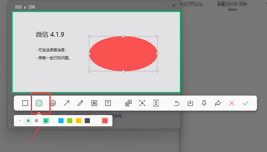Pick the blue color swatch
267x152 pixels.
point(61,121)
